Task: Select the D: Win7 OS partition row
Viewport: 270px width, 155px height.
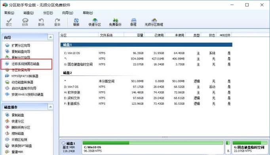Action: point(146,87)
